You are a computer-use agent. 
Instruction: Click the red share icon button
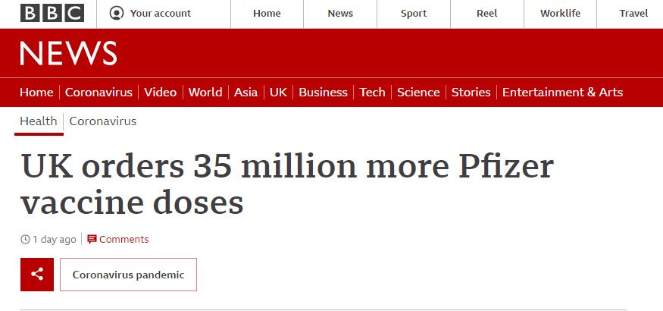(37, 274)
